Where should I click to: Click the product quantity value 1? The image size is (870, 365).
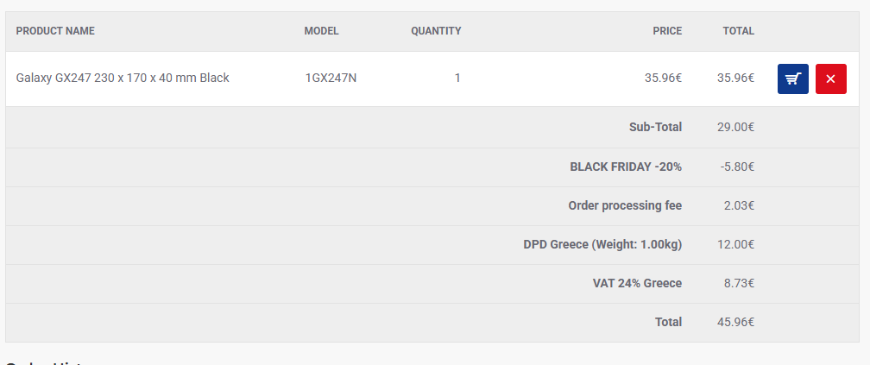pos(457,78)
